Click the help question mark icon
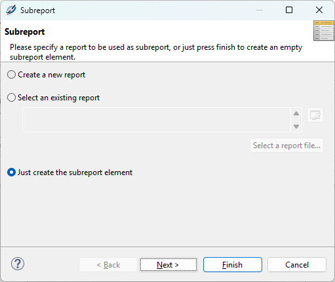The height and width of the screenshot is (282, 335). tap(18, 264)
